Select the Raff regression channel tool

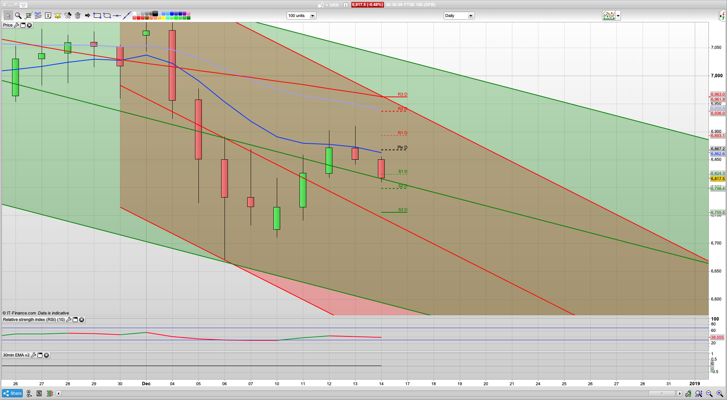(38, 15)
